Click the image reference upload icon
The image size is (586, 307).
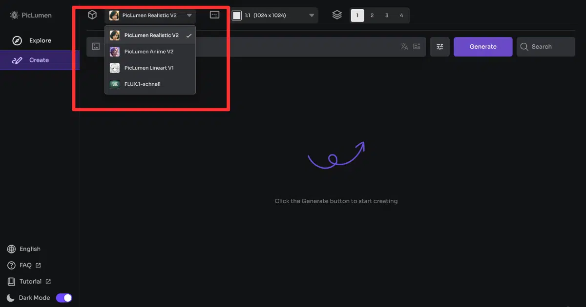(96, 47)
